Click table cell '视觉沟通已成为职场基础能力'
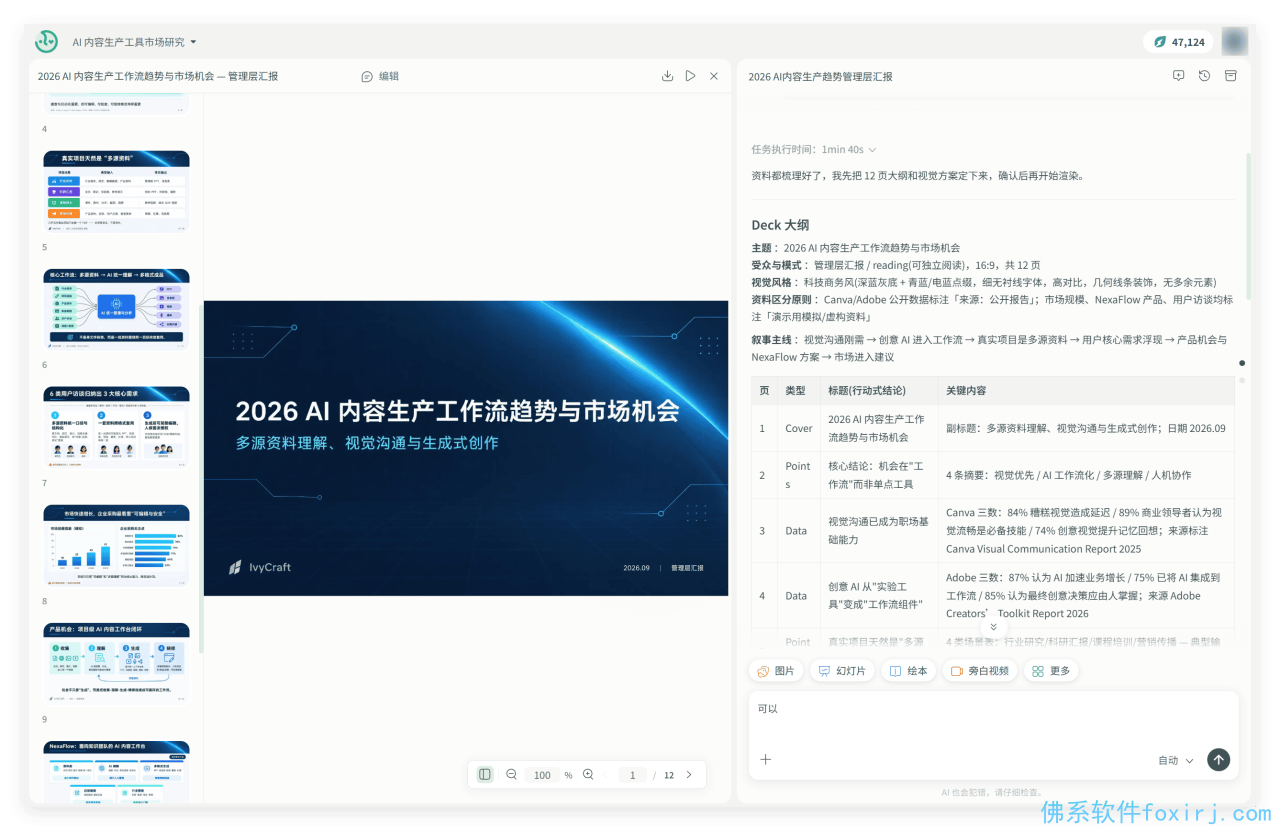 (878, 530)
